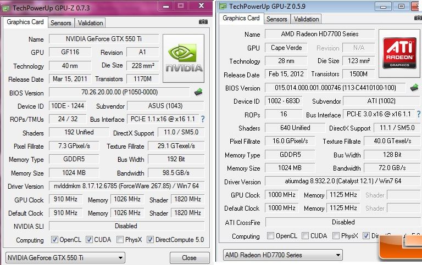The height and width of the screenshot is (265, 422).
Task: Switch to Validation tab in GPU-Z 0.5.9
Action: click(306, 19)
